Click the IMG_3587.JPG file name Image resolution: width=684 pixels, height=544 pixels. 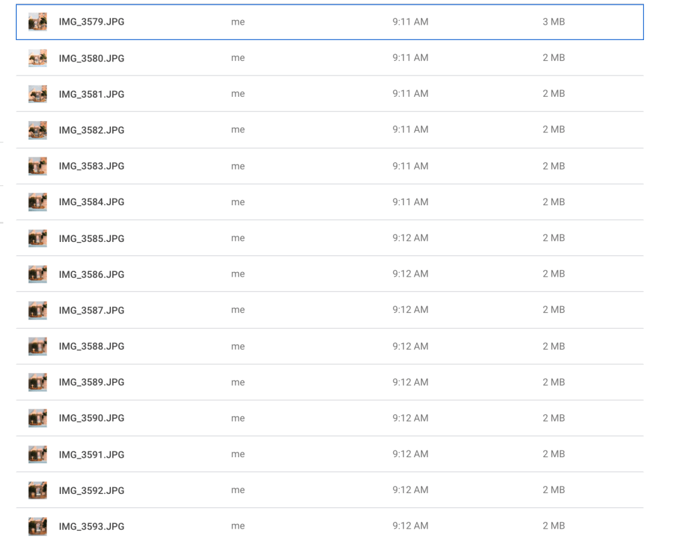pos(92,311)
